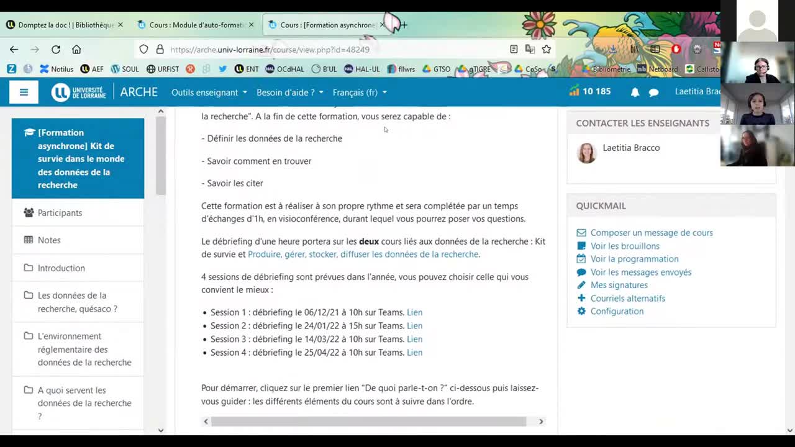795x447 pixels.
Task: Click Voir les messages envoyés
Action: click(641, 272)
